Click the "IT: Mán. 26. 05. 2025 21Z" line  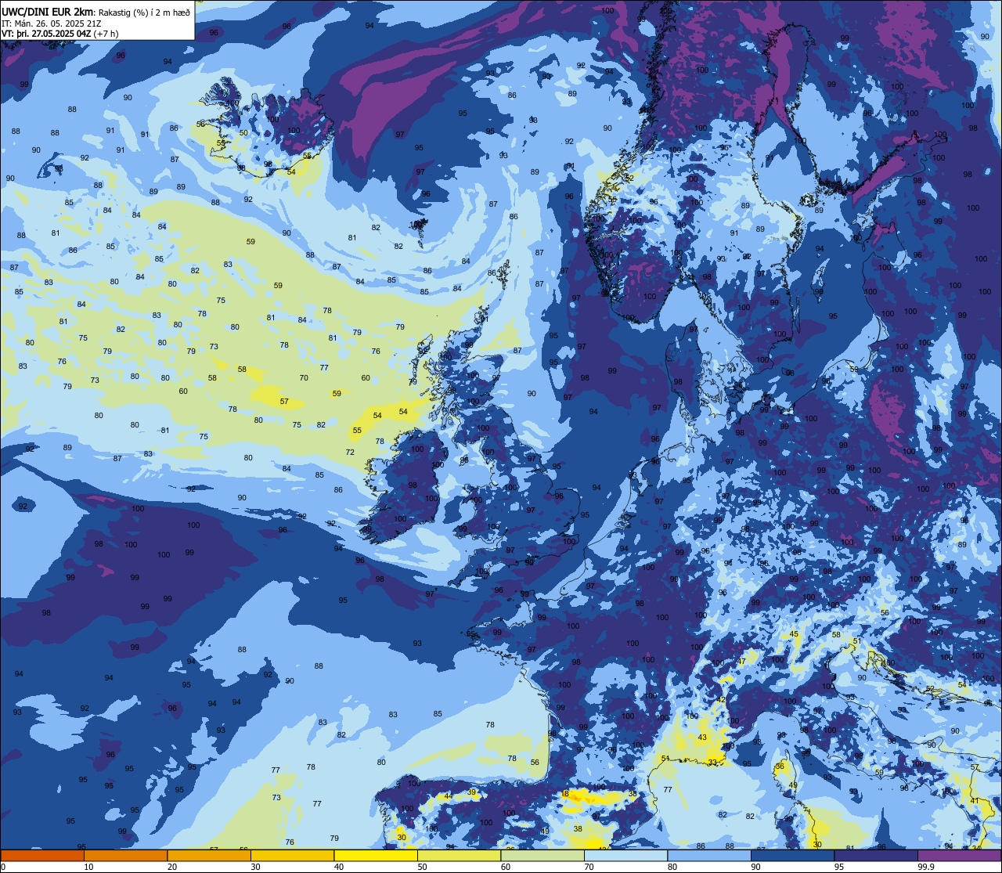coord(52,23)
